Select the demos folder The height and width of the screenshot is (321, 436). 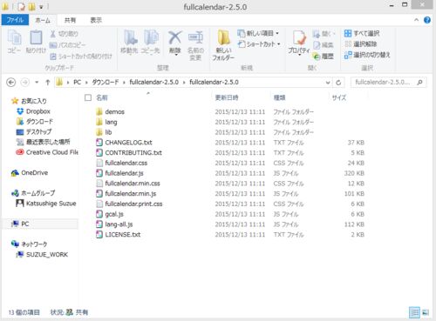pyautogui.click(x=110, y=111)
